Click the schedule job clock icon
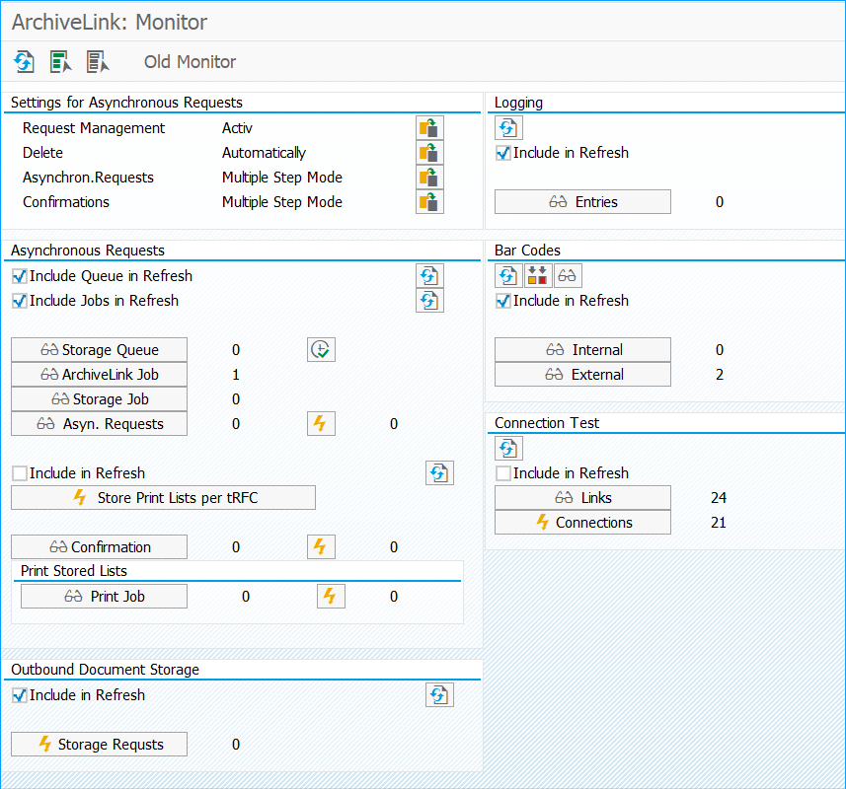Screen dimensions: 846x789 [321, 350]
